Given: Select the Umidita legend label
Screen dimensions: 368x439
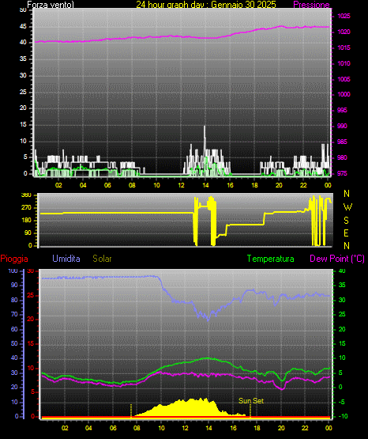Looking at the screenshot, I should pyautogui.click(x=66, y=259).
